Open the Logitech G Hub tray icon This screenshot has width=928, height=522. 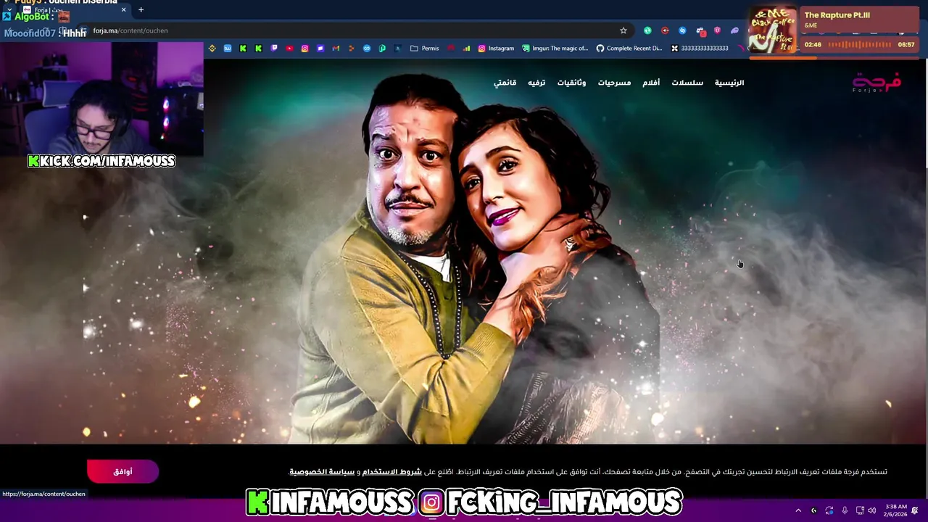tap(813, 510)
